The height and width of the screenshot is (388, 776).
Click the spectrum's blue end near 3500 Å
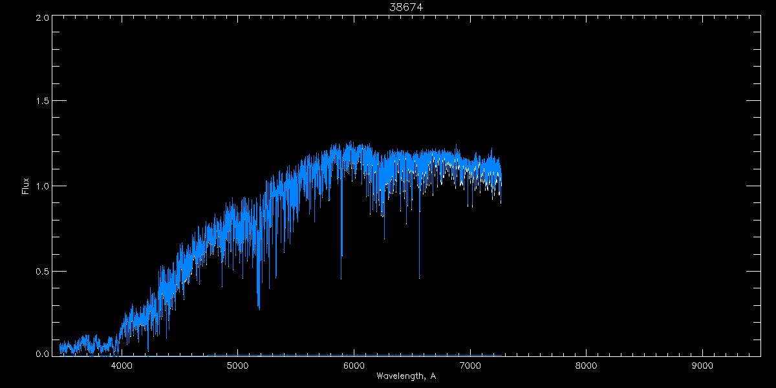[x=61, y=348]
